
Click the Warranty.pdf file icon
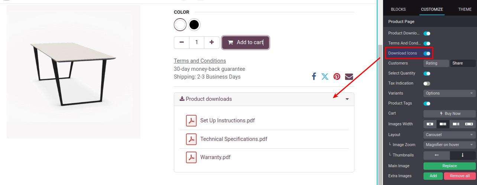[191, 157]
